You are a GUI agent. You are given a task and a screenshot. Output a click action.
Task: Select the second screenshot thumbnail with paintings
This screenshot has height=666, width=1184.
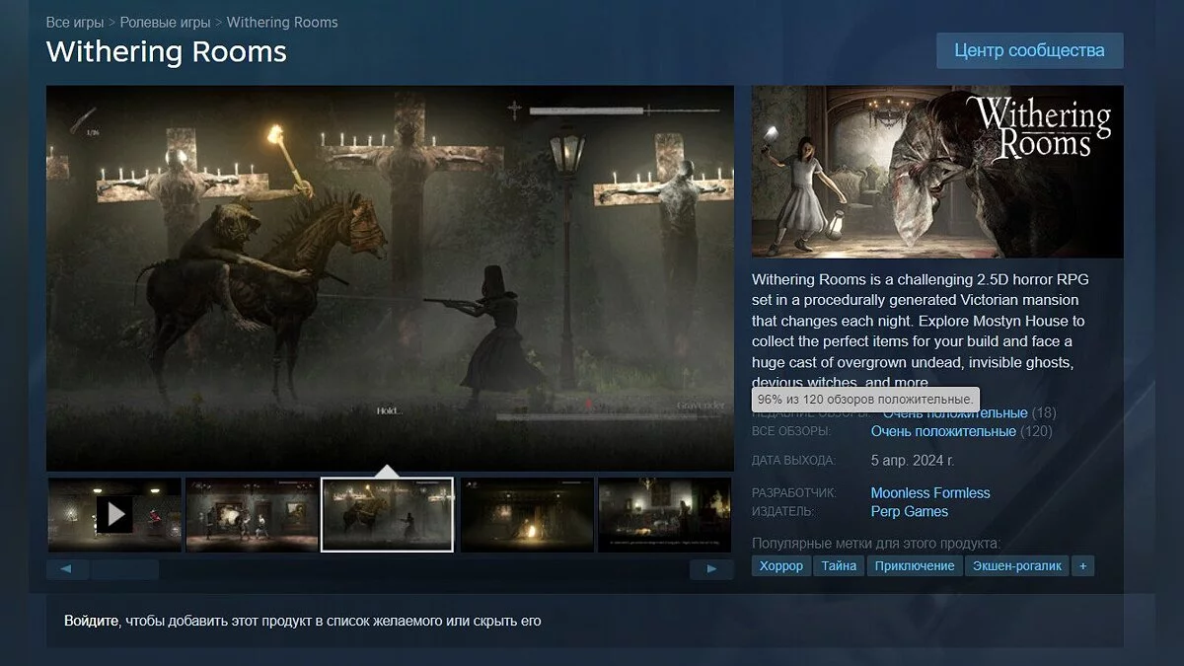(x=252, y=514)
